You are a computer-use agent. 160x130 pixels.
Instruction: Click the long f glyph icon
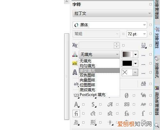143,113
